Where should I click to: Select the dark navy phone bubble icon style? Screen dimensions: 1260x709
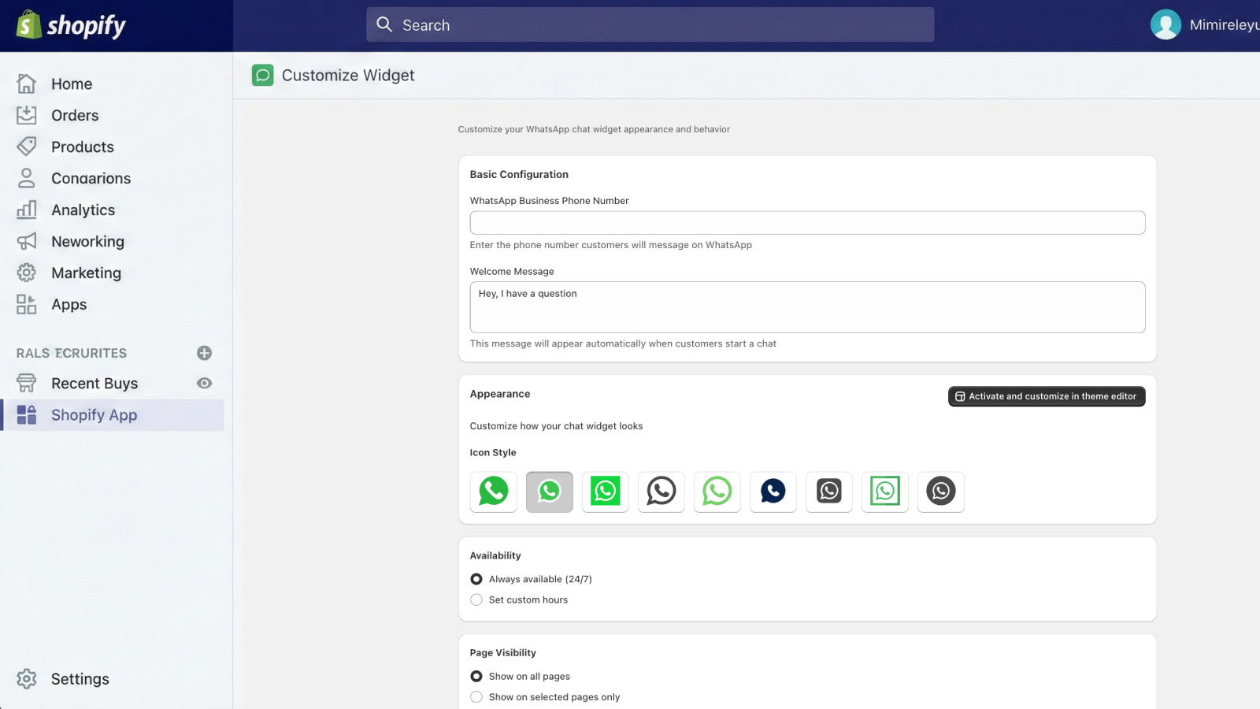[773, 492]
